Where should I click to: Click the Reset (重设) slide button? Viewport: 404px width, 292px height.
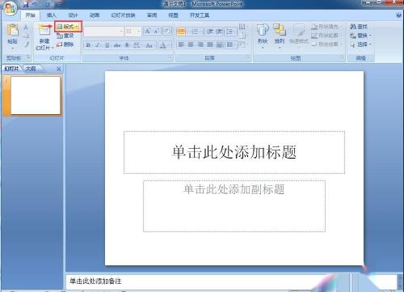pos(65,36)
